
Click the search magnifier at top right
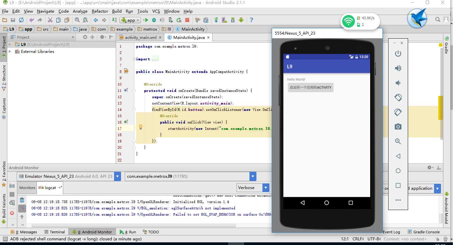(x=438, y=20)
